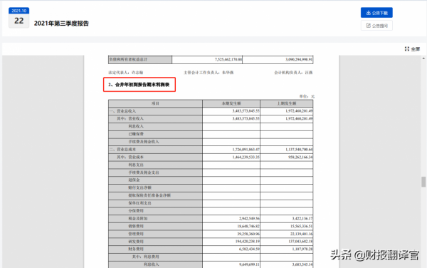Click value 39,258,360.96 in 管理费用 row

(x=248, y=234)
